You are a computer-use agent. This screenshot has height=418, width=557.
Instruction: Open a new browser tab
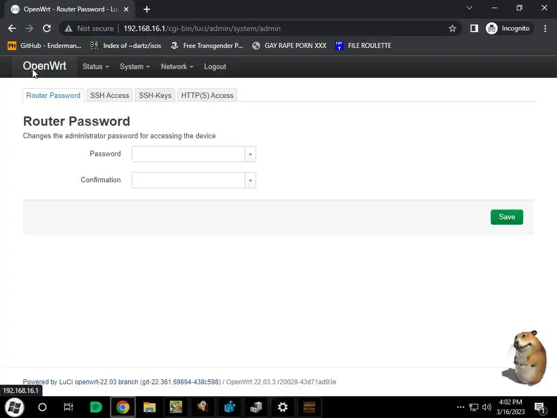click(147, 9)
